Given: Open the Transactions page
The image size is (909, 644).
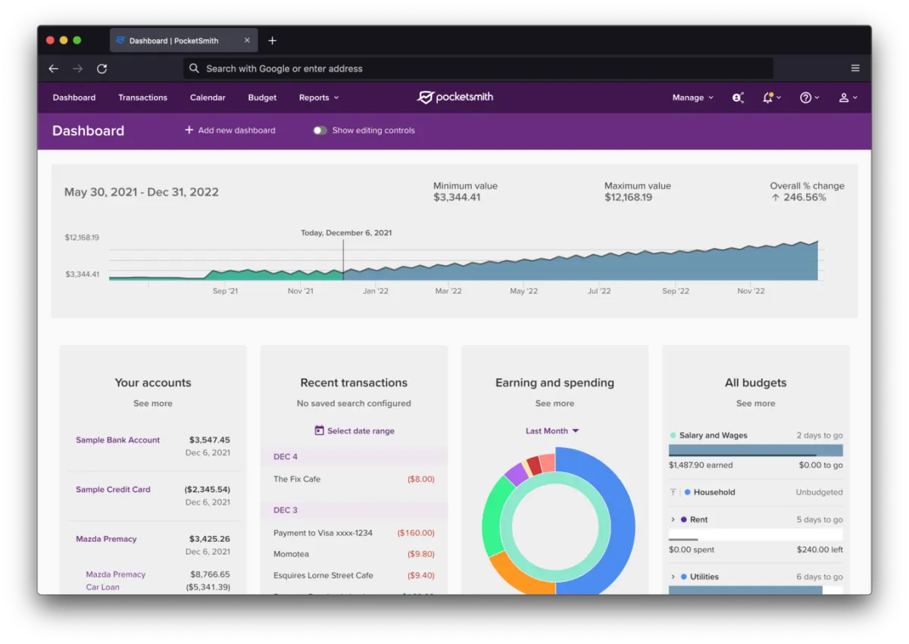Looking at the screenshot, I should [142, 98].
